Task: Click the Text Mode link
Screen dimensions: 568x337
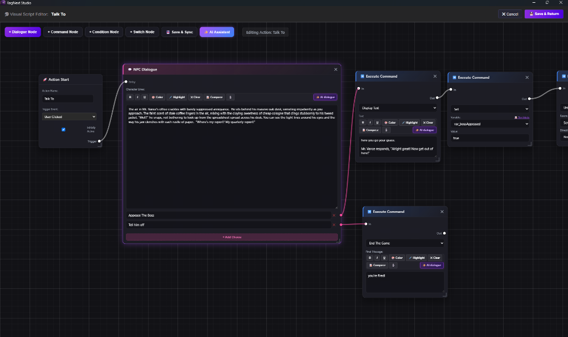Action: pos(522,118)
